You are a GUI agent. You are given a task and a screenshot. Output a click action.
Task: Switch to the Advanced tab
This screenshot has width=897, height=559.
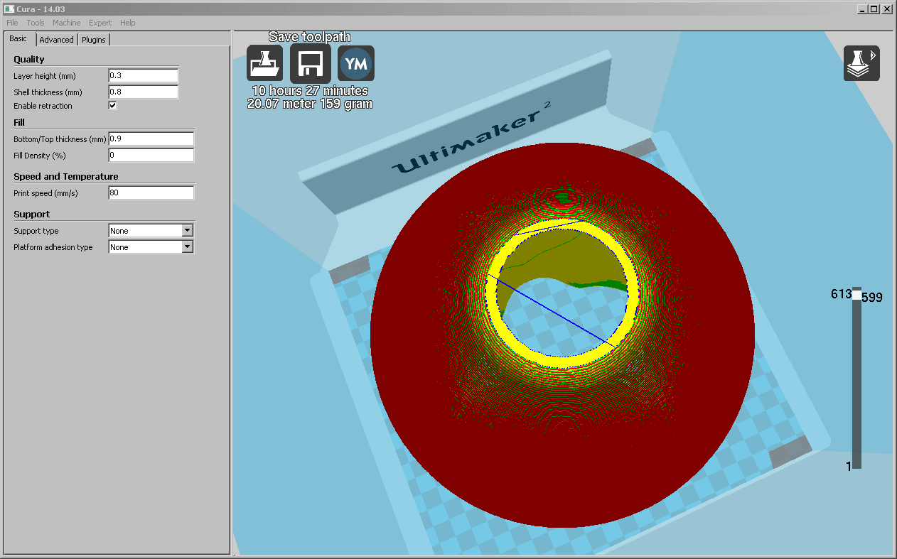tap(56, 40)
